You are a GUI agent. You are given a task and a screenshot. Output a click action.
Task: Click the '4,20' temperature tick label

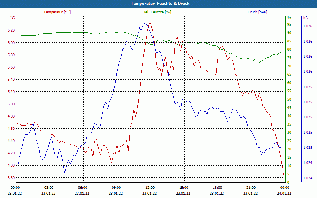[11, 153]
